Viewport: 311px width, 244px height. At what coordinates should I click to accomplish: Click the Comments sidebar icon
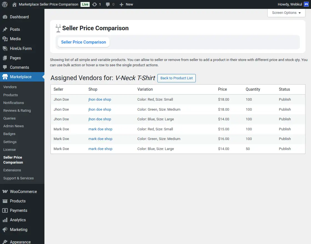coord(5,67)
